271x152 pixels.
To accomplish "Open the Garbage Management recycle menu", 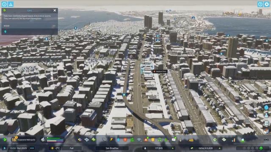I will 132,140.
